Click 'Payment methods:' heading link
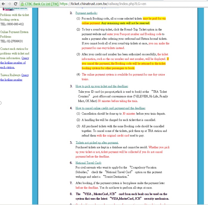The height and width of the screenshot is (205, 208). [86, 13]
